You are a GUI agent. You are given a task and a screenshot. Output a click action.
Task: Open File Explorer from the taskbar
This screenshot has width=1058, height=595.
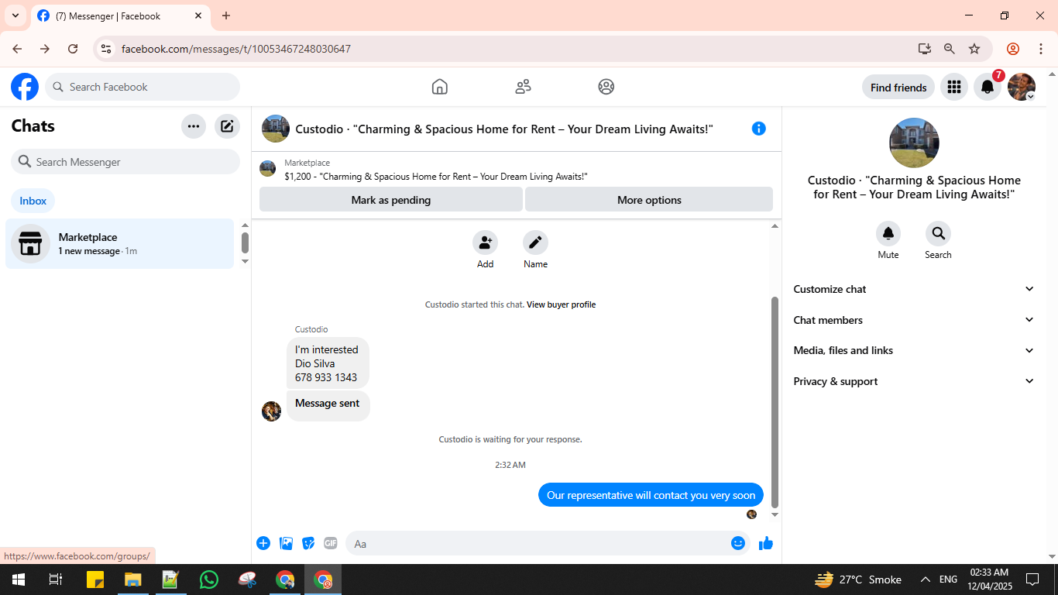pyautogui.click(x=133, y=580)
